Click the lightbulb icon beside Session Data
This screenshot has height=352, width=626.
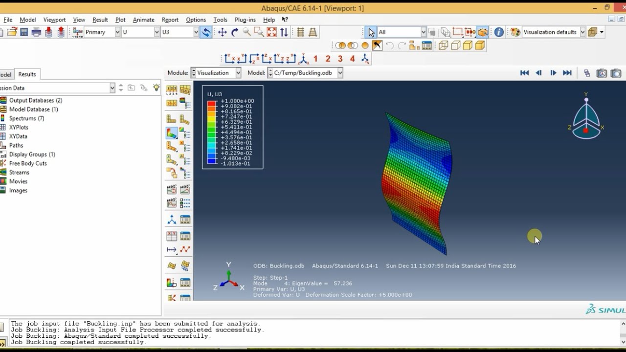156,88
